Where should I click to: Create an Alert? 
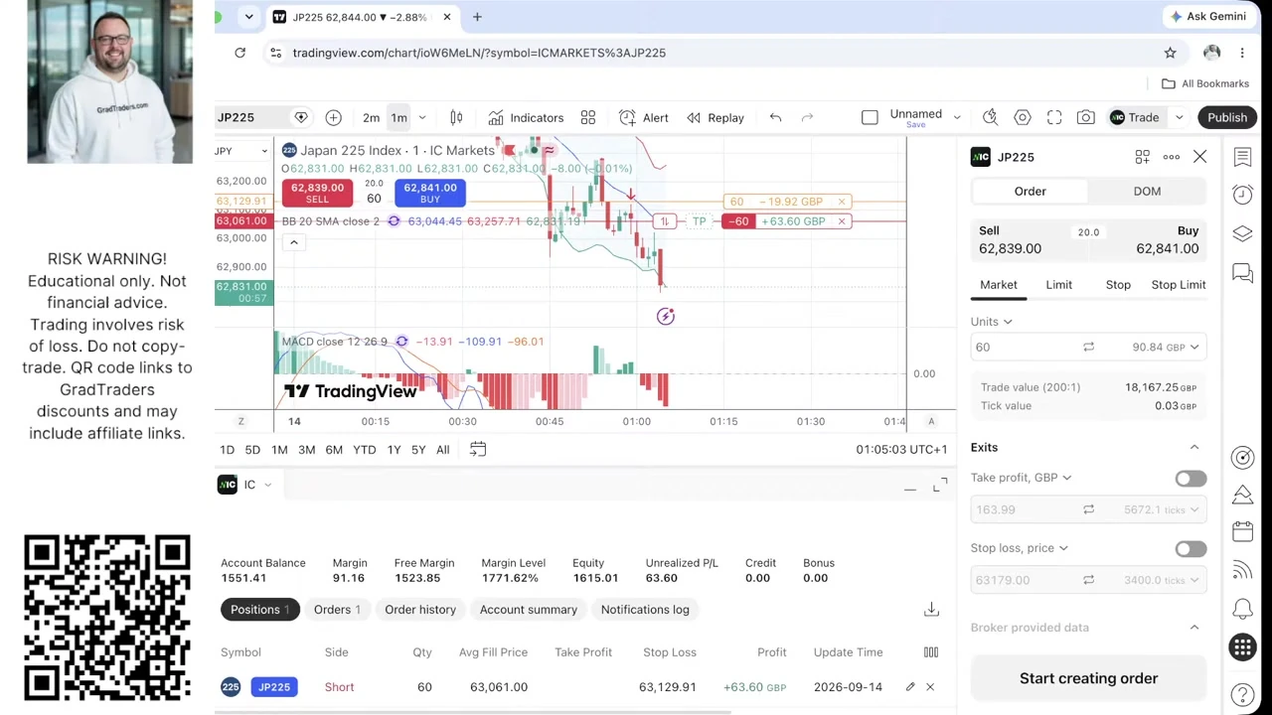pos(644,117)
